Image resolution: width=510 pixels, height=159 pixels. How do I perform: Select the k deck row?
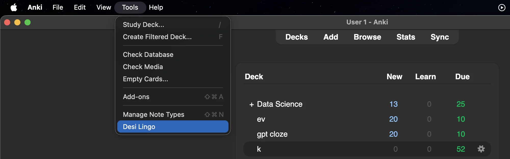click(x=259, y=149)
